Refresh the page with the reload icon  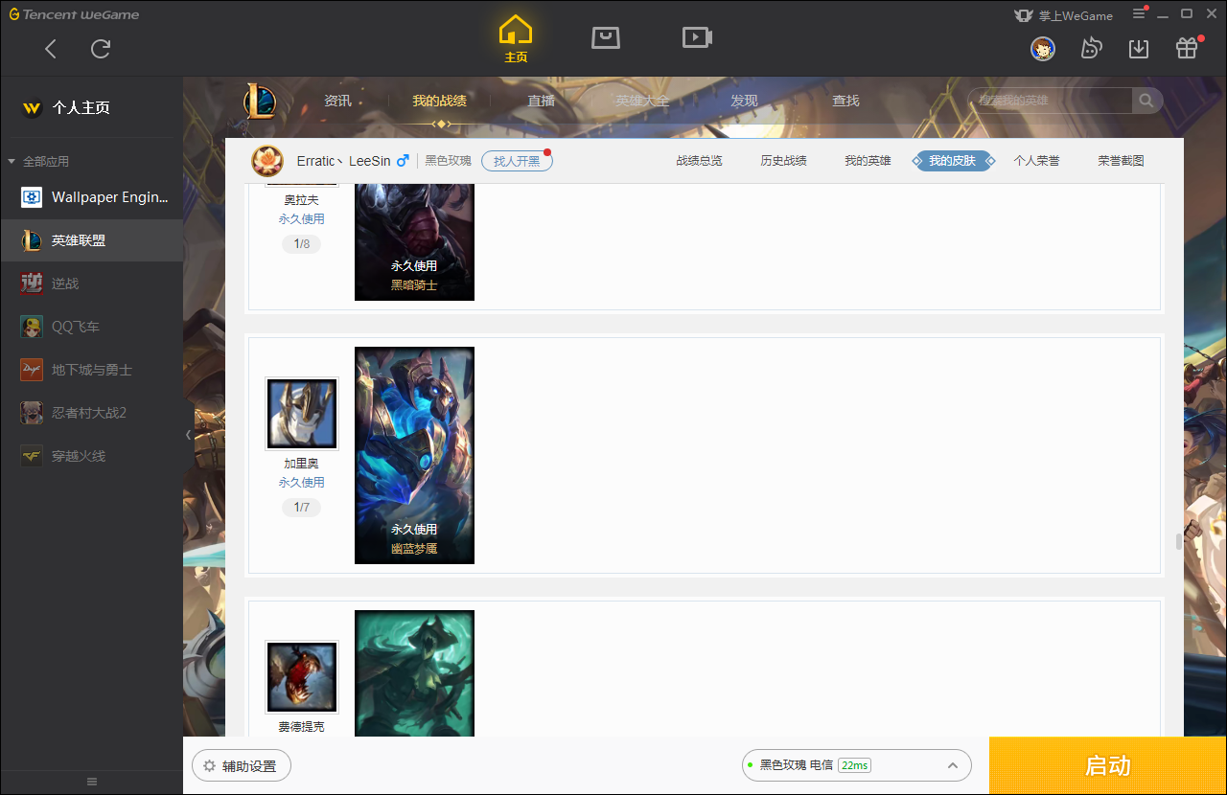tap(101, 49)
